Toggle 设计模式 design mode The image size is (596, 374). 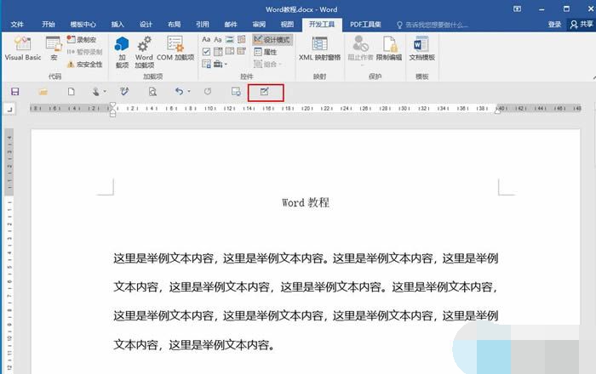coord(272,40)
